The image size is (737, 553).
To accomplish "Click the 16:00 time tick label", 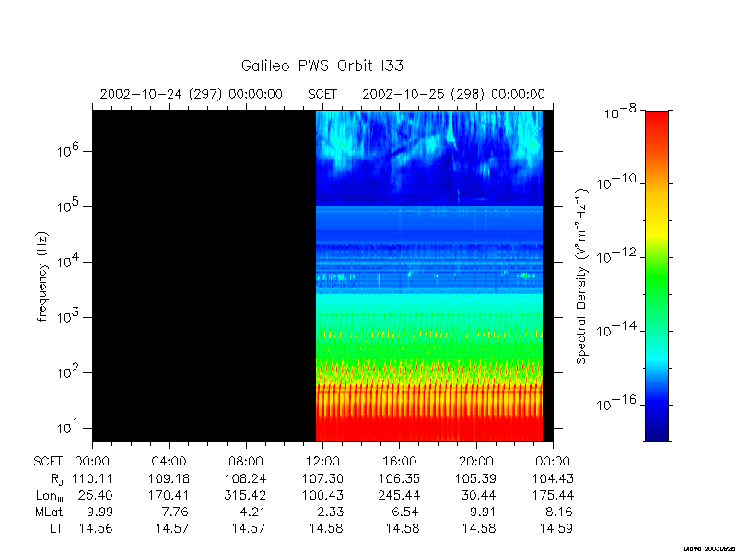I will (x=399, y=462).
